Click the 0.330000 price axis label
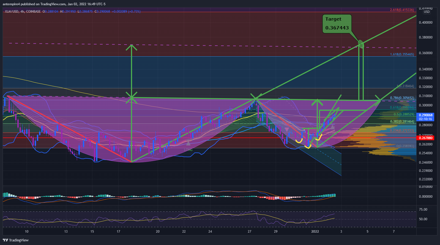440x245 pixels. [426, 78]
